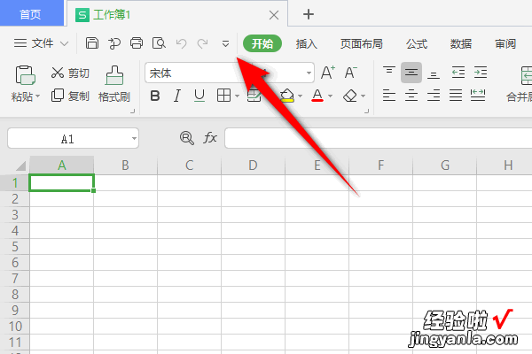Viewport: 532px width, 354px height.
Task: Open the 数据 tab
Action: 461,43
